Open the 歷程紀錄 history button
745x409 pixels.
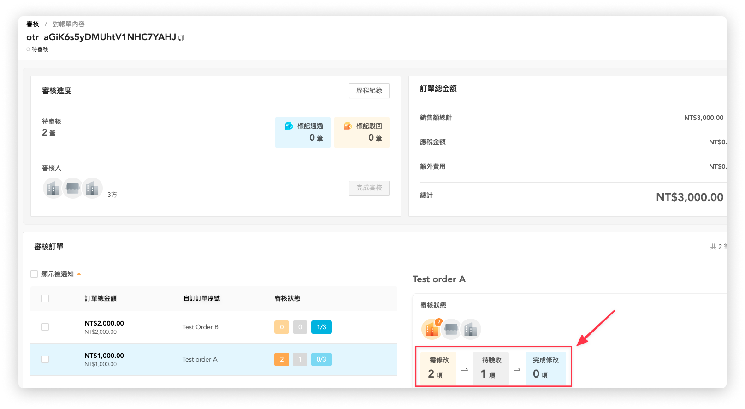tap(369, 91)
